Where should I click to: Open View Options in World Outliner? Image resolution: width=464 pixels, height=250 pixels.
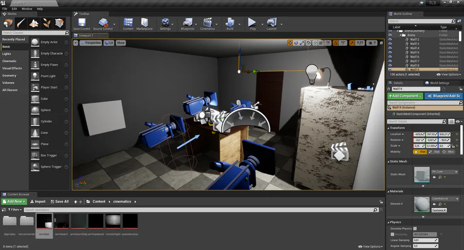pyautogui.click(x=449, y=75)
